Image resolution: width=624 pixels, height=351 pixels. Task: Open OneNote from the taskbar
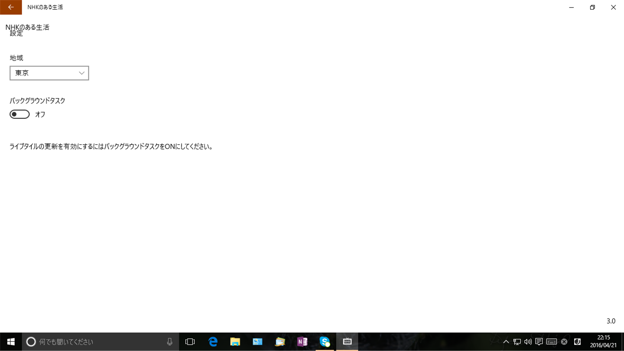(302, 342)
